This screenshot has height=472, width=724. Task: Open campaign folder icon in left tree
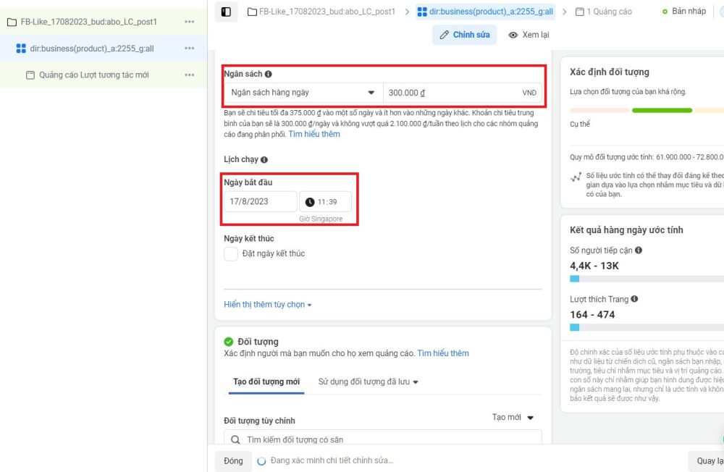[x=12, y=22]
